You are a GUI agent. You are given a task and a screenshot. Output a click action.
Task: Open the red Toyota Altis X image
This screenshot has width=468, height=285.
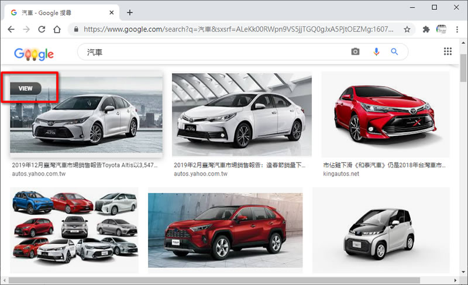pos(386,115)
